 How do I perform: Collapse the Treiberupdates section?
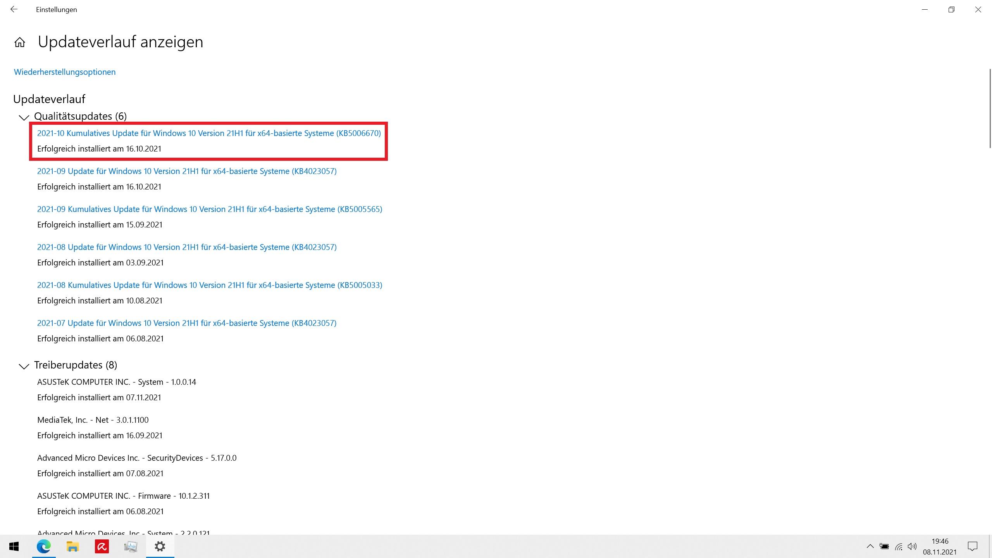coord(24,366)
